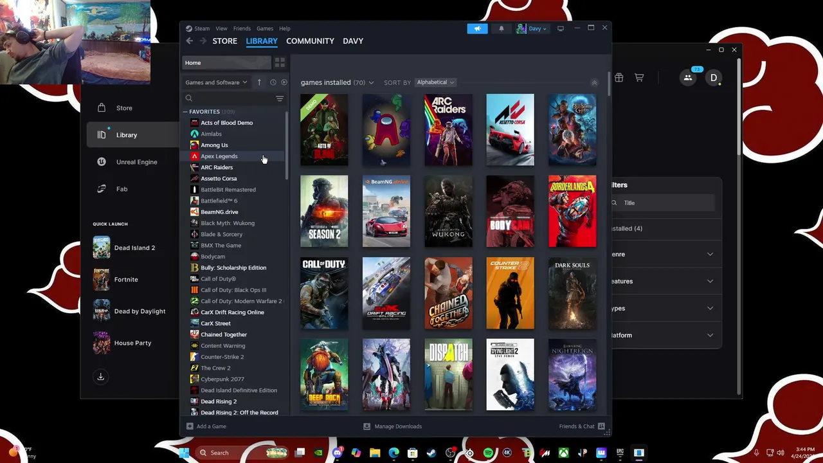Select the Aimlabs icon in the game list
823x463 pixels.
point(194,134)
